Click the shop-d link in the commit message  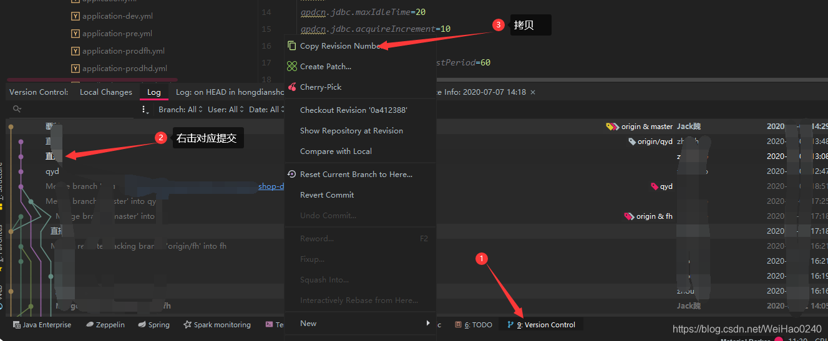click(x=271, y=186)
